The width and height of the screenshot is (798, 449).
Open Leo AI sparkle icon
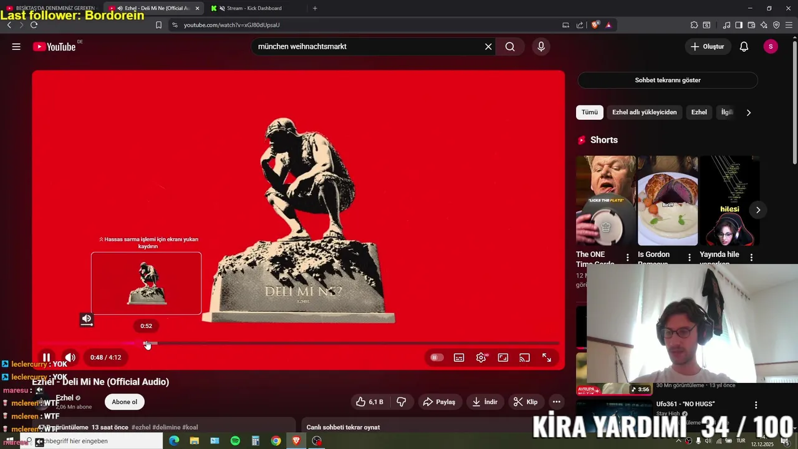764,25
